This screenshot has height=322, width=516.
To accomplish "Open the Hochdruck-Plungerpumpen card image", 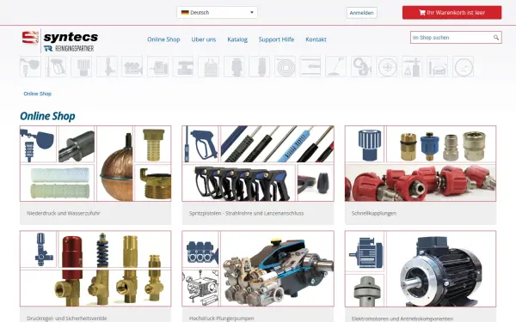I will click(x=258, y=269).
